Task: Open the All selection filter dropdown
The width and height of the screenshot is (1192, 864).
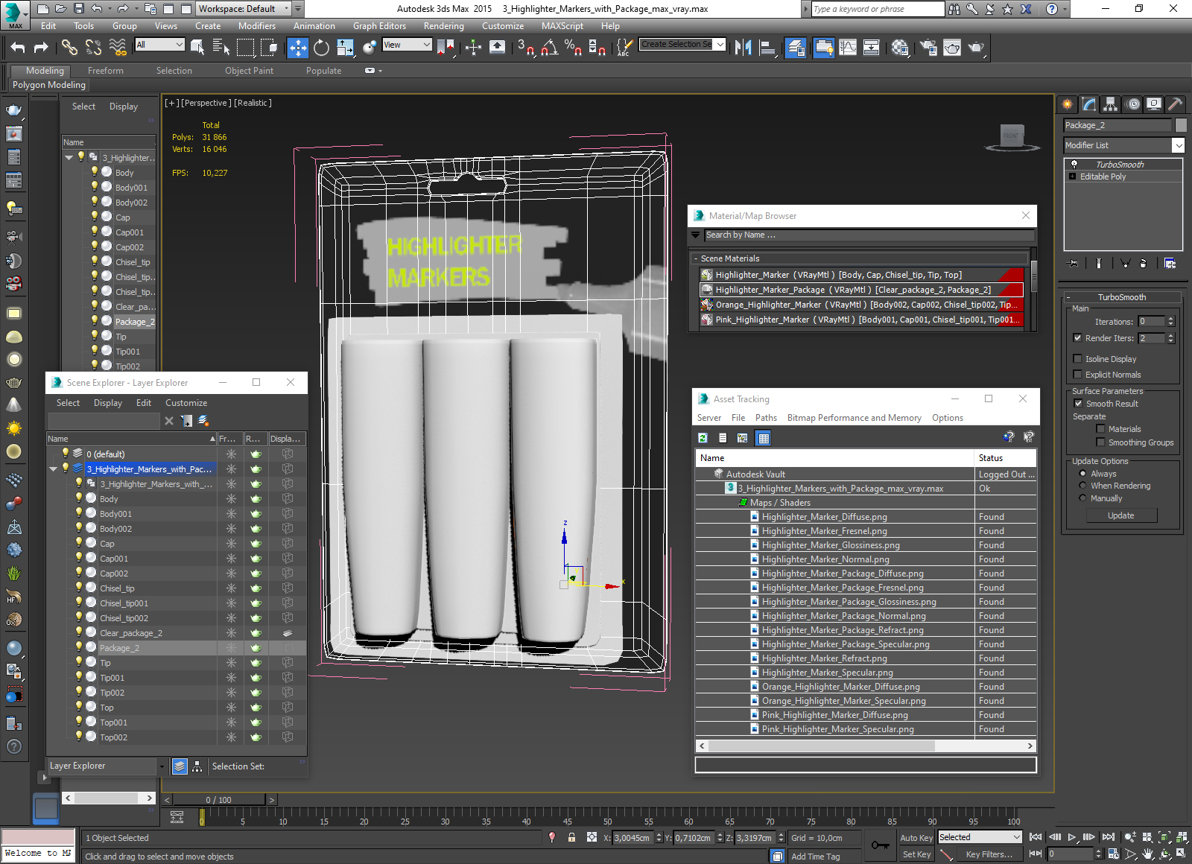Action: [x=159, y=45]
